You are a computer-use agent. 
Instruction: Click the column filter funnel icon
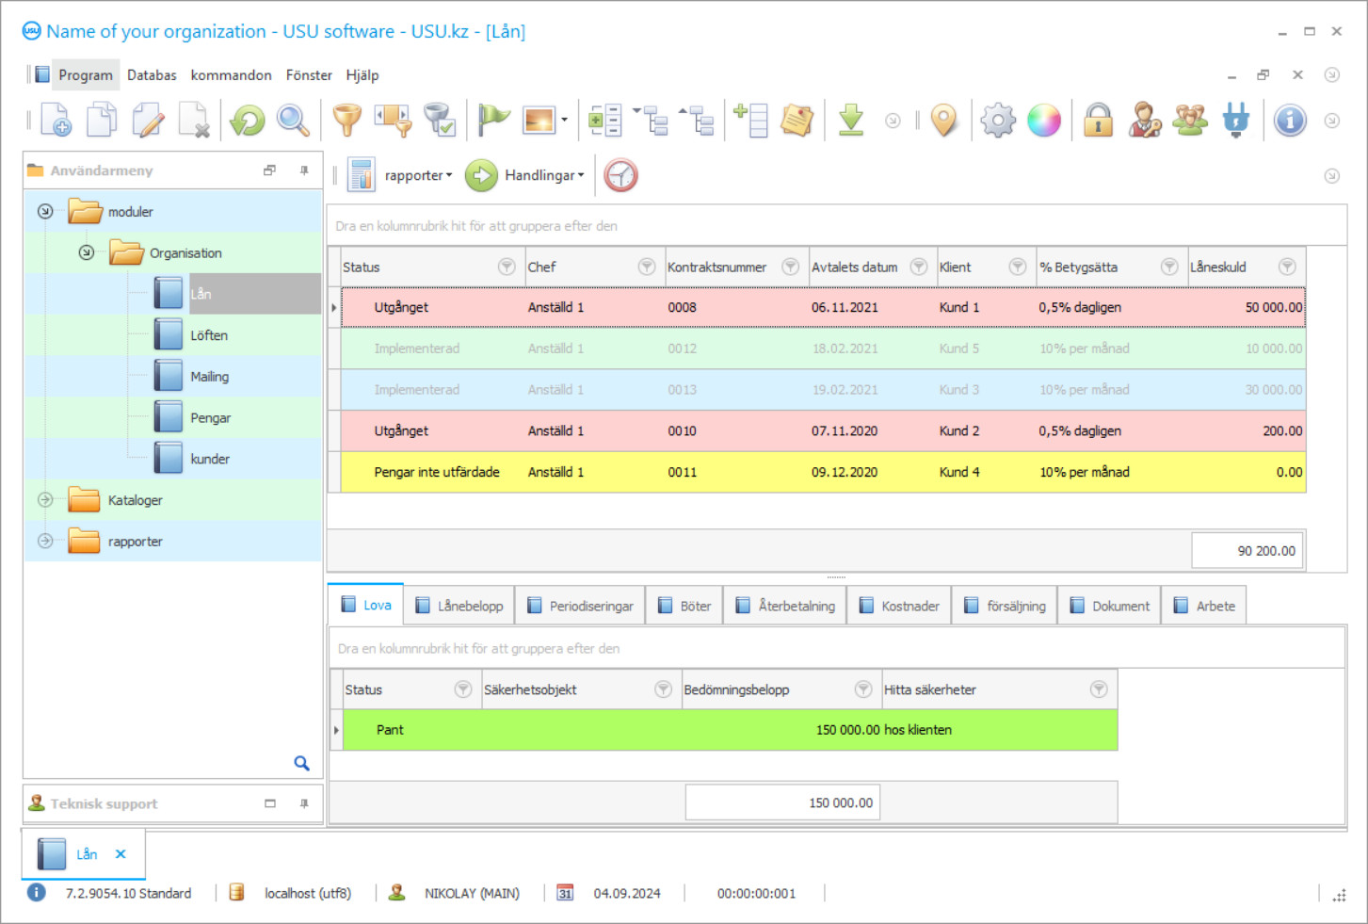[x=394, y=121]
